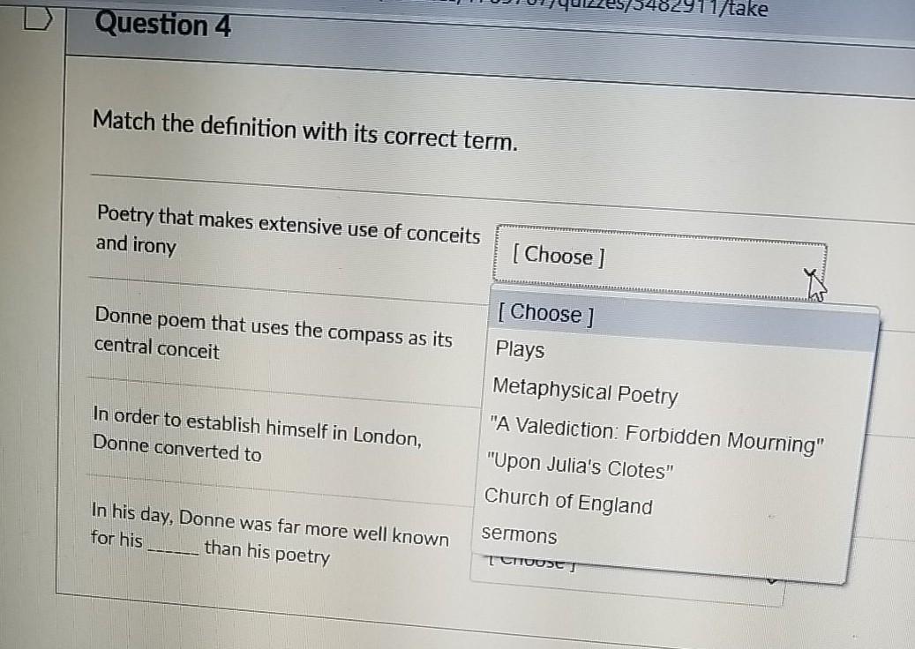
Task: Choose "sermons" as the answer
Action: [520, 535]
